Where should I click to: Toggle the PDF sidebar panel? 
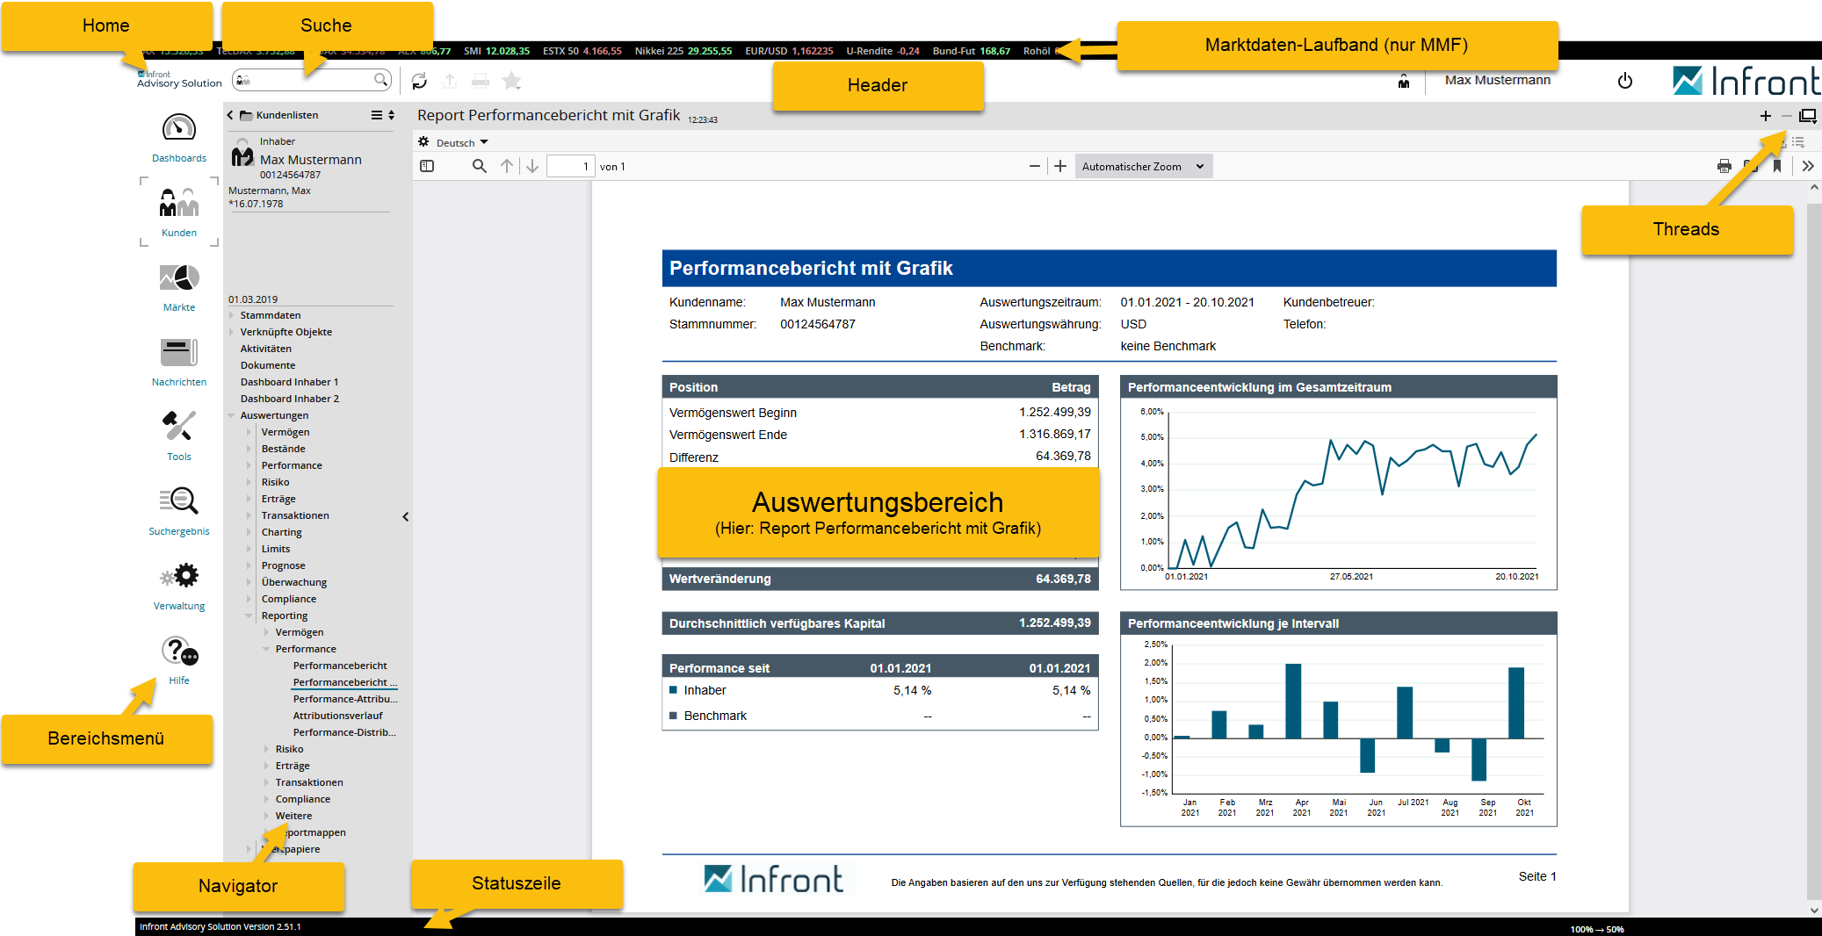tap(427, 166)
